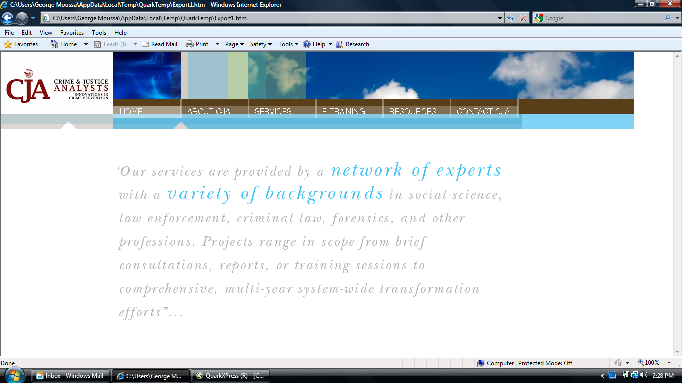Open the Favorites star icon
682x383 pixels.
[x=7, y=44]
